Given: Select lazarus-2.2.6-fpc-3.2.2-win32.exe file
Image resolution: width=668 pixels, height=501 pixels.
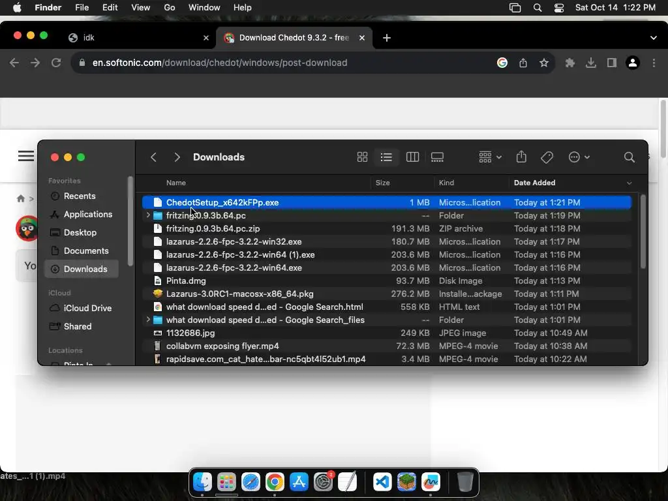Looking at the screenshot, I should 386,241.
